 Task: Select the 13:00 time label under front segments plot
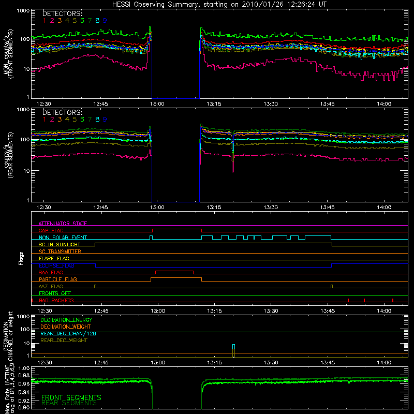click(x=157, y=104)
